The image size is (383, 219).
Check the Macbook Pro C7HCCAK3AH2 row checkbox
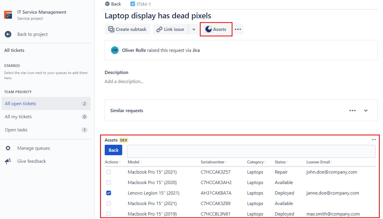pyautogui.click(x=109, y=183)
